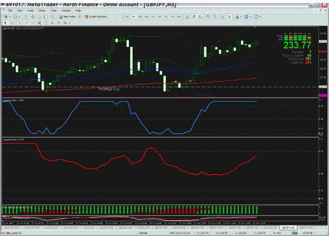This screenshot has height=236, width=329.
Task: Click the yellow MetaEditor icon
Action: coord(79,17)
